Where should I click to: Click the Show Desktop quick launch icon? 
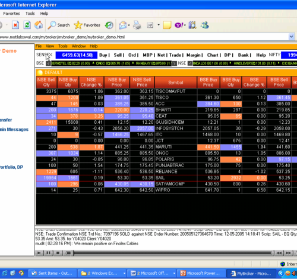click(x=12, y=273)
